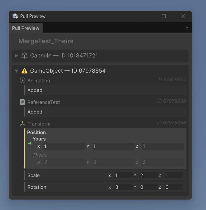Click the Position property label
Viewport: 206px width, 210px height.
point(36,132)
